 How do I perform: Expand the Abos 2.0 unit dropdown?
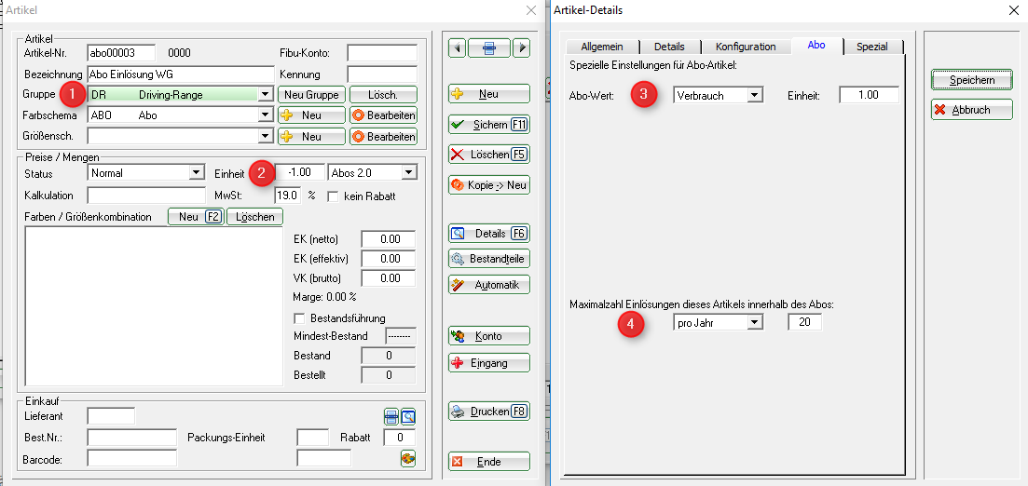point(408,172)
